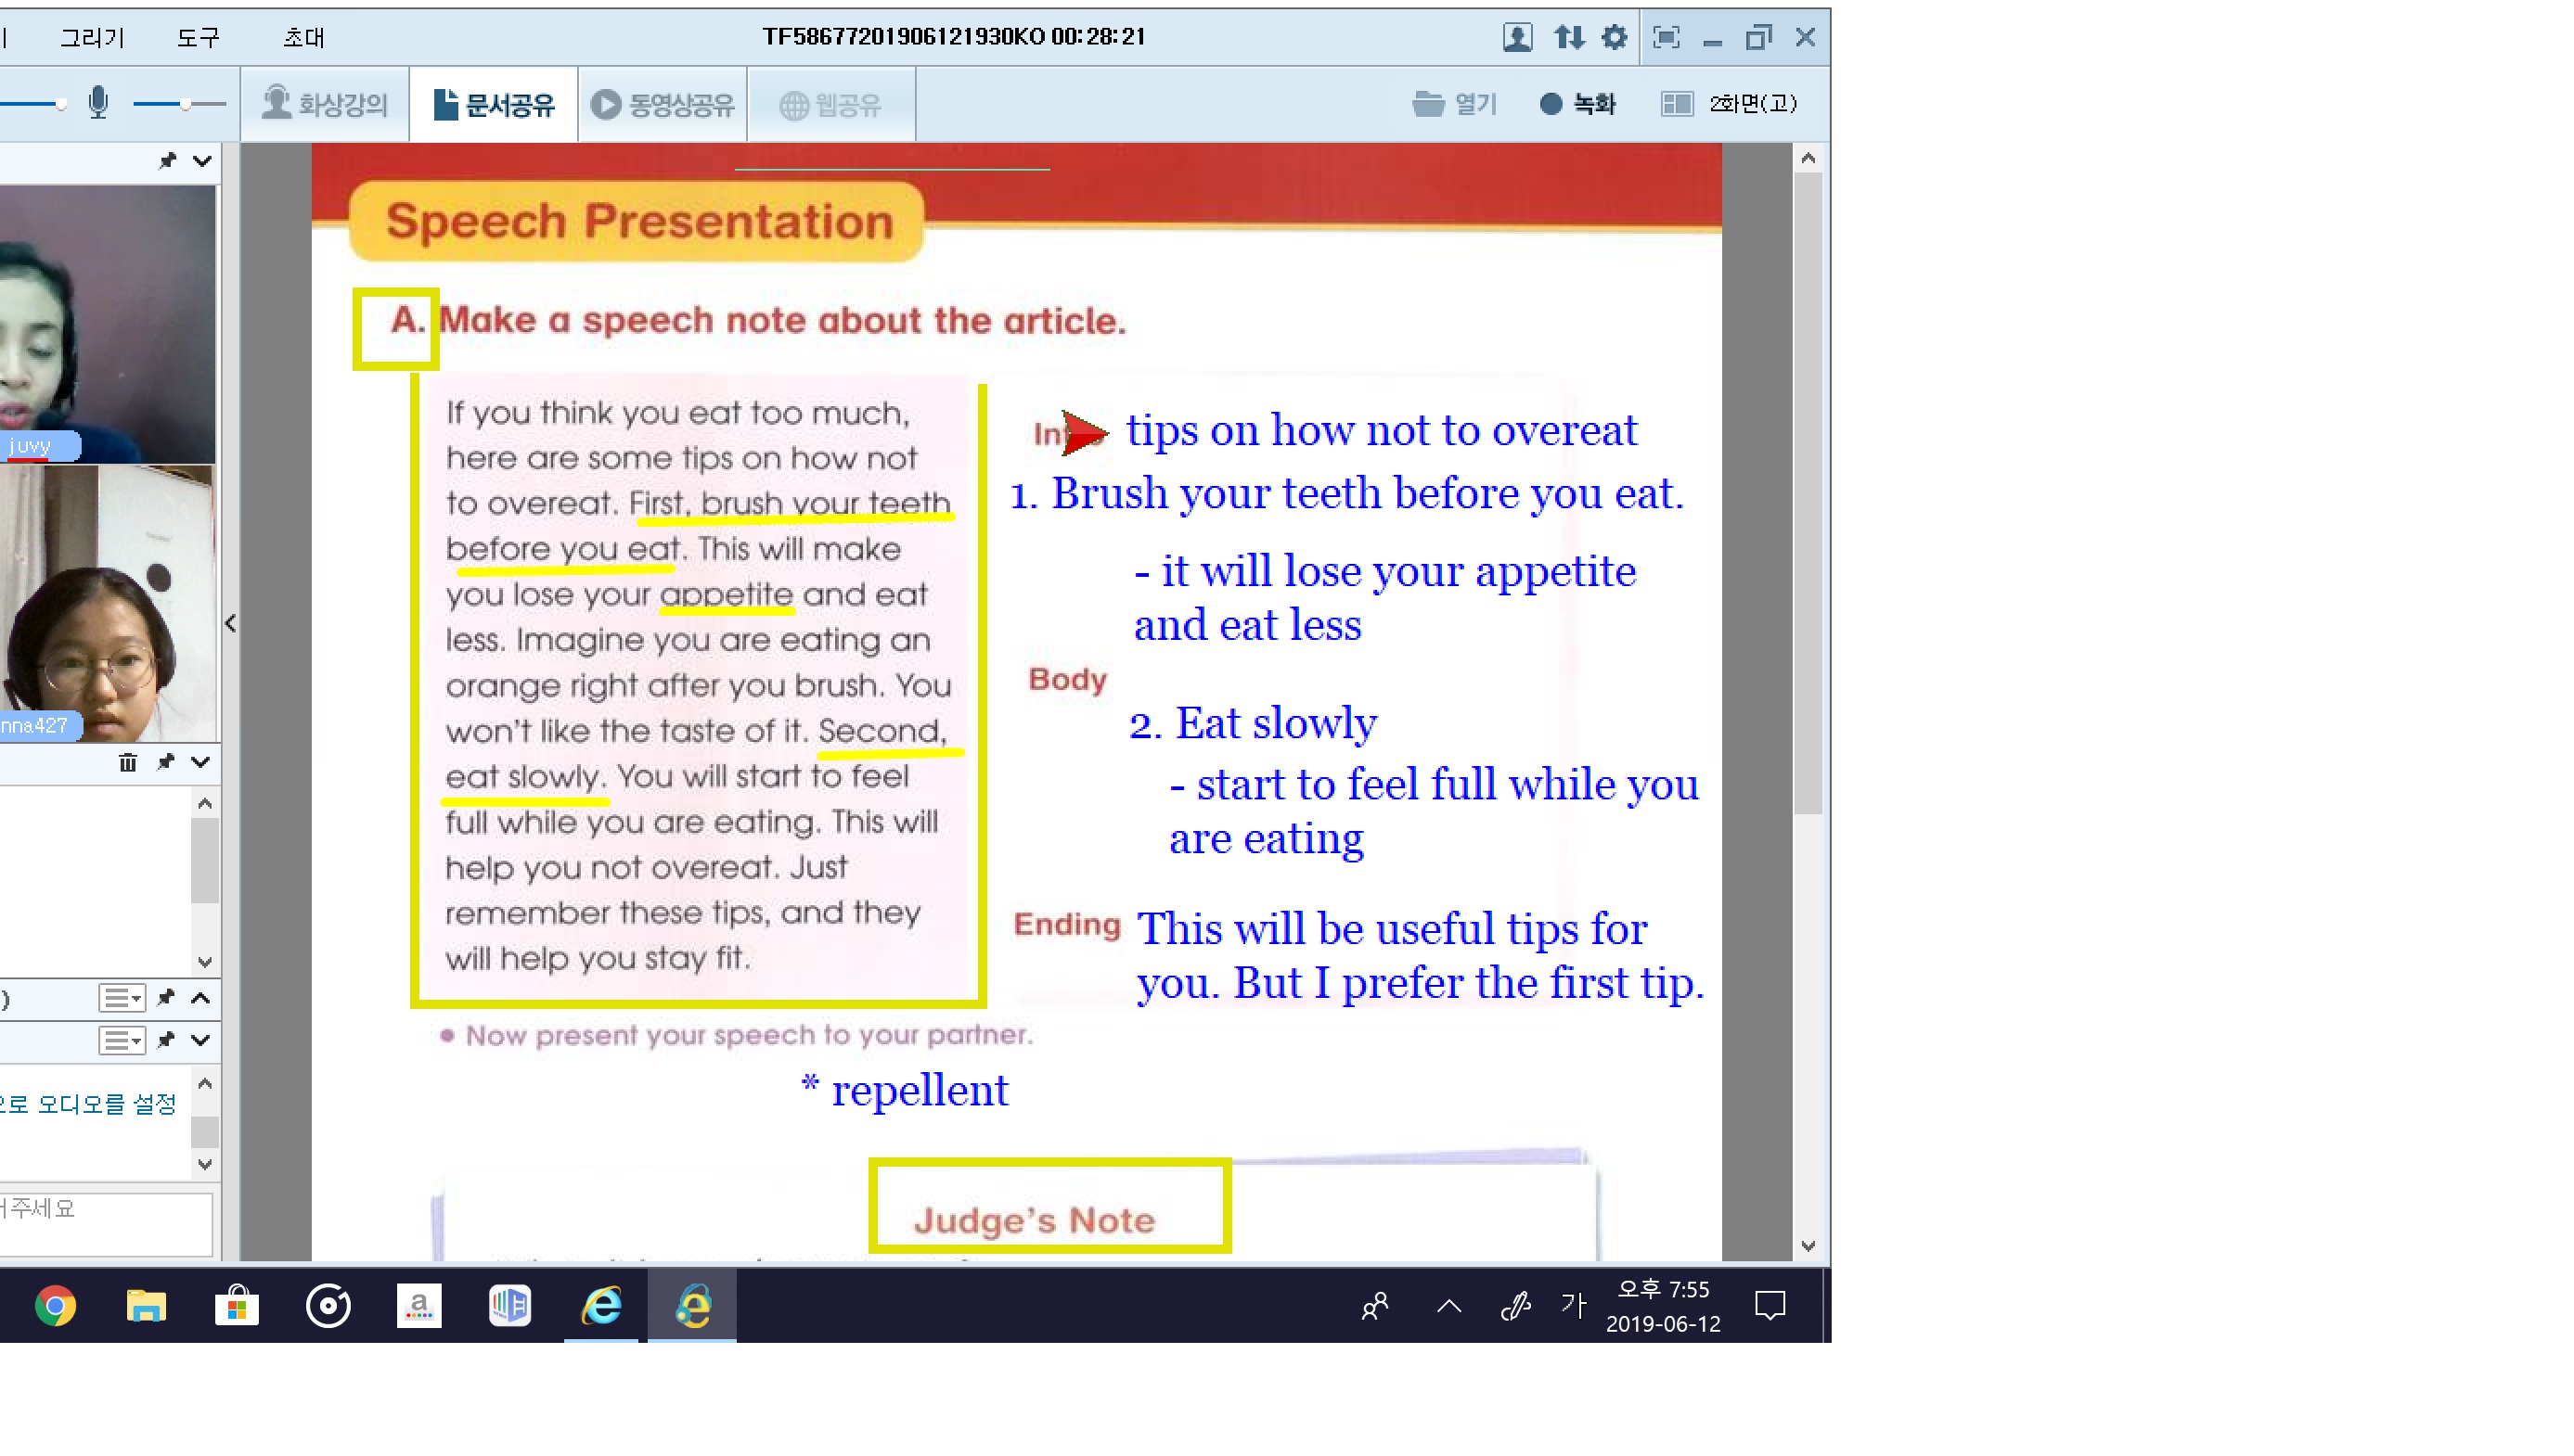This screenshot has width=2574, height=1456.
Task: Open settings gear in title bar
Action: pos(1613,37)
